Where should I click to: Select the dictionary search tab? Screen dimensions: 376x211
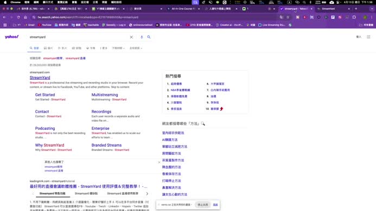pyautogui.click(x=91, y=48)
